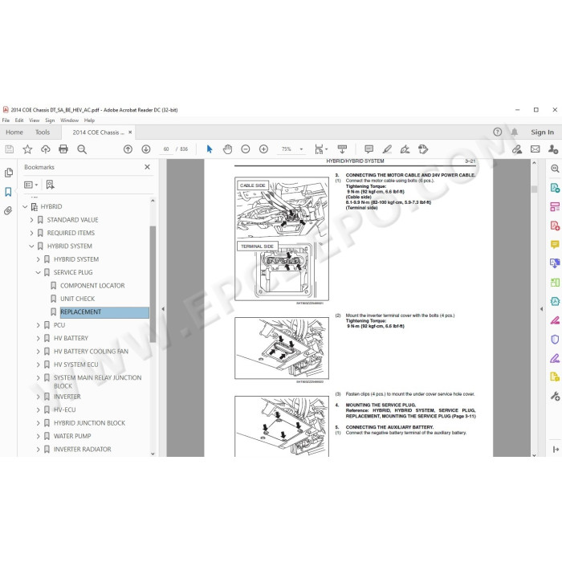Send file by email envelope icon

click(536, 149)
